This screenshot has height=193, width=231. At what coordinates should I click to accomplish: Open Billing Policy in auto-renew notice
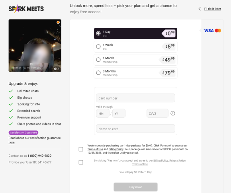click(x=116, y=149)
